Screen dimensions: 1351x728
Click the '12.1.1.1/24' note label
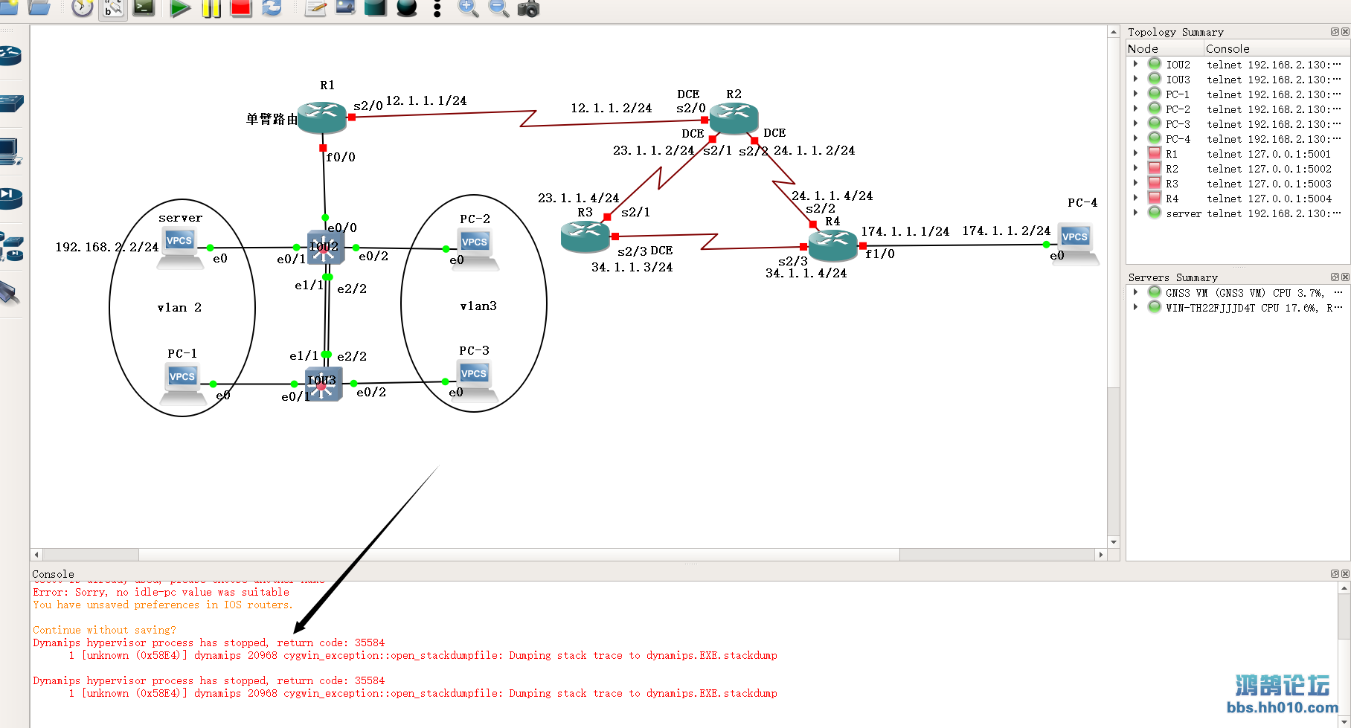tap(426, 100)
